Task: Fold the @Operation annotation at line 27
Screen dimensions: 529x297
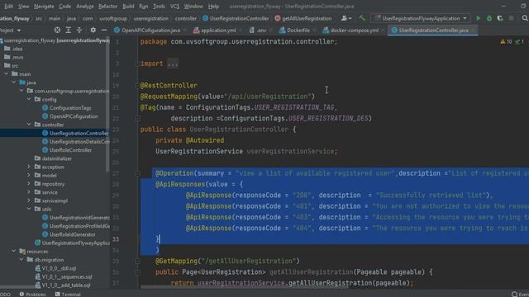Action: 137,173
